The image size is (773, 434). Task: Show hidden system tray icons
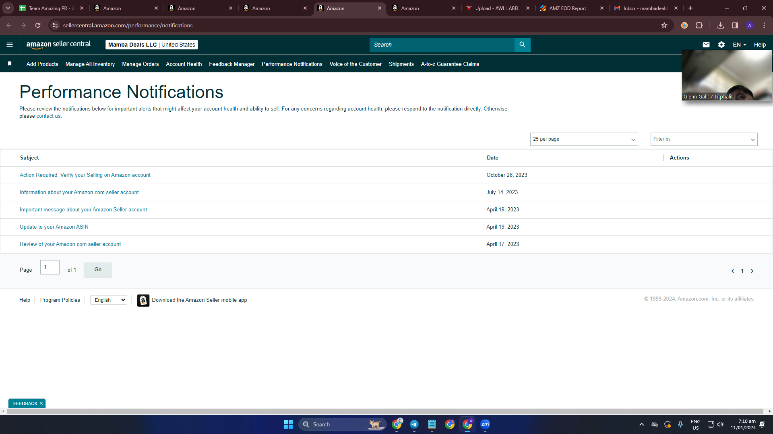642,424
